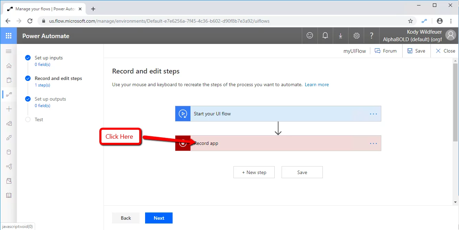This screenshot has height=230, width=459.
Task: Open Connectors icon in sidebar
Action: [9, 138]
